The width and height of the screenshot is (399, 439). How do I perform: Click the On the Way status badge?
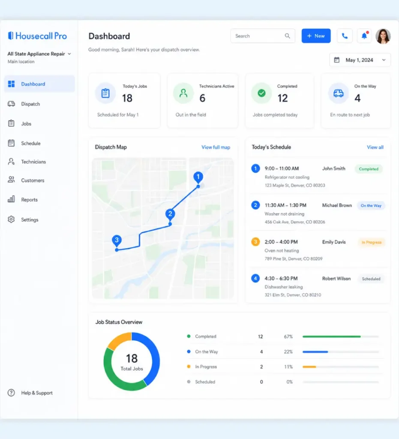click(371, 205)
